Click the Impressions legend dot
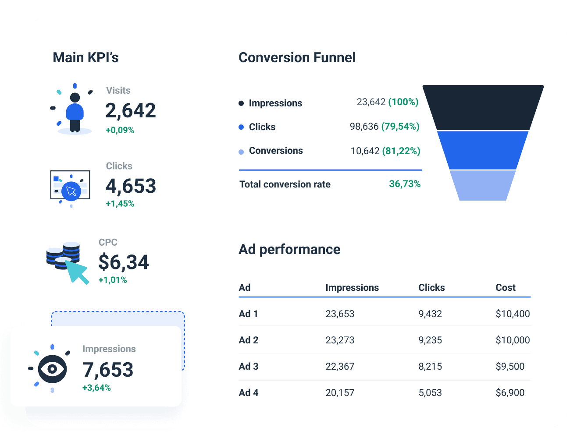Screen dimensions: 570x438 point(241,102)
